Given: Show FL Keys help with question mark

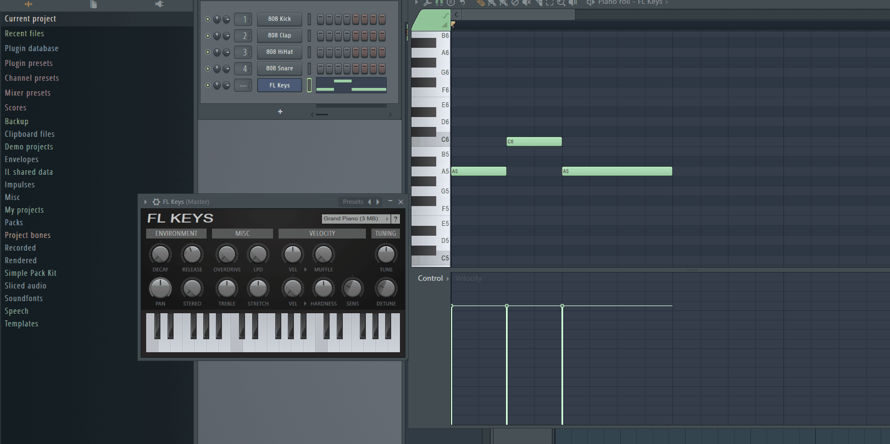Looking at the screenshot, I should pos(396,219).
